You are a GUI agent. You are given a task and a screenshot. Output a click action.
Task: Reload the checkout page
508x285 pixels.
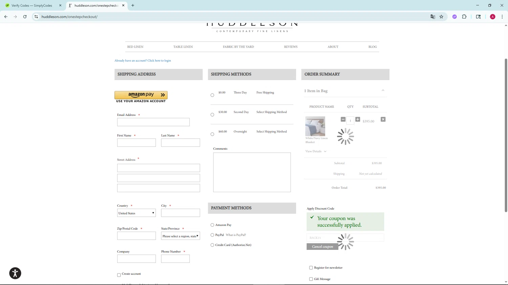pyautogui.click(x=25, y=17)
